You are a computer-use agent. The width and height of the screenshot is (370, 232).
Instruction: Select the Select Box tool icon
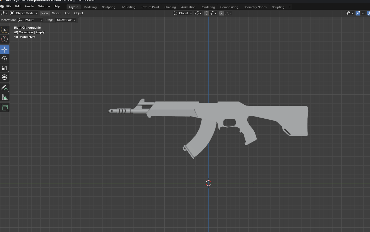click(x=4, y=30)
